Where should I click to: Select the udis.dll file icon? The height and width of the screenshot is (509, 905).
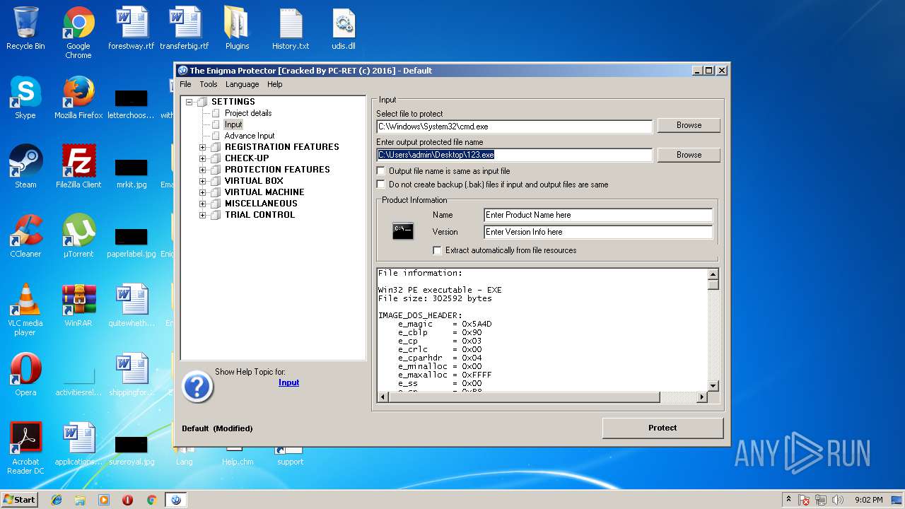[344, 28]
